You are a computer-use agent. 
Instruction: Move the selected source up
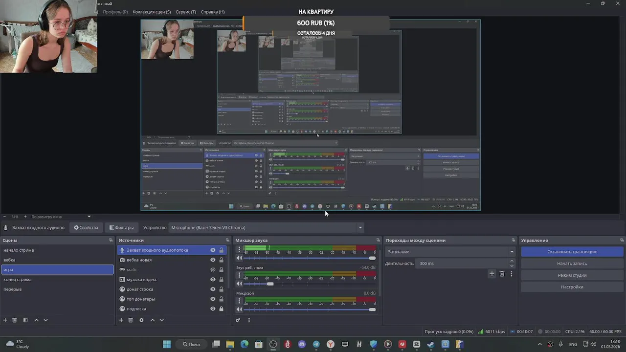152,320
